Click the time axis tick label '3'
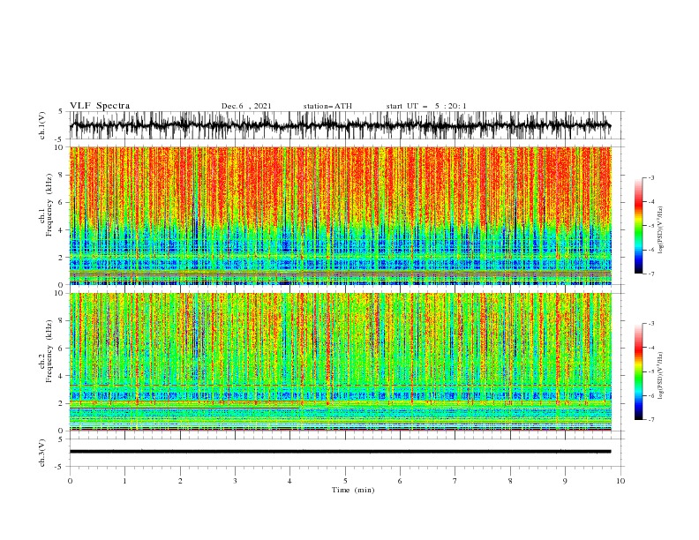This screenshot has width=699, height=540. tap(235, 481)
